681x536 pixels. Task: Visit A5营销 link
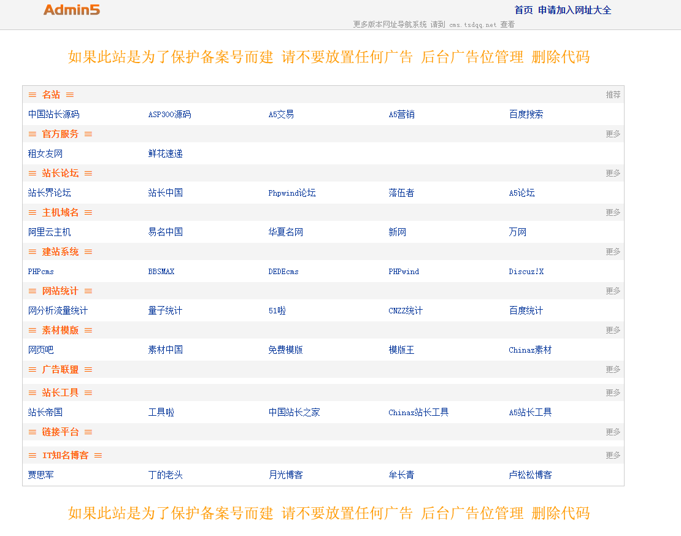pos(401,114)
